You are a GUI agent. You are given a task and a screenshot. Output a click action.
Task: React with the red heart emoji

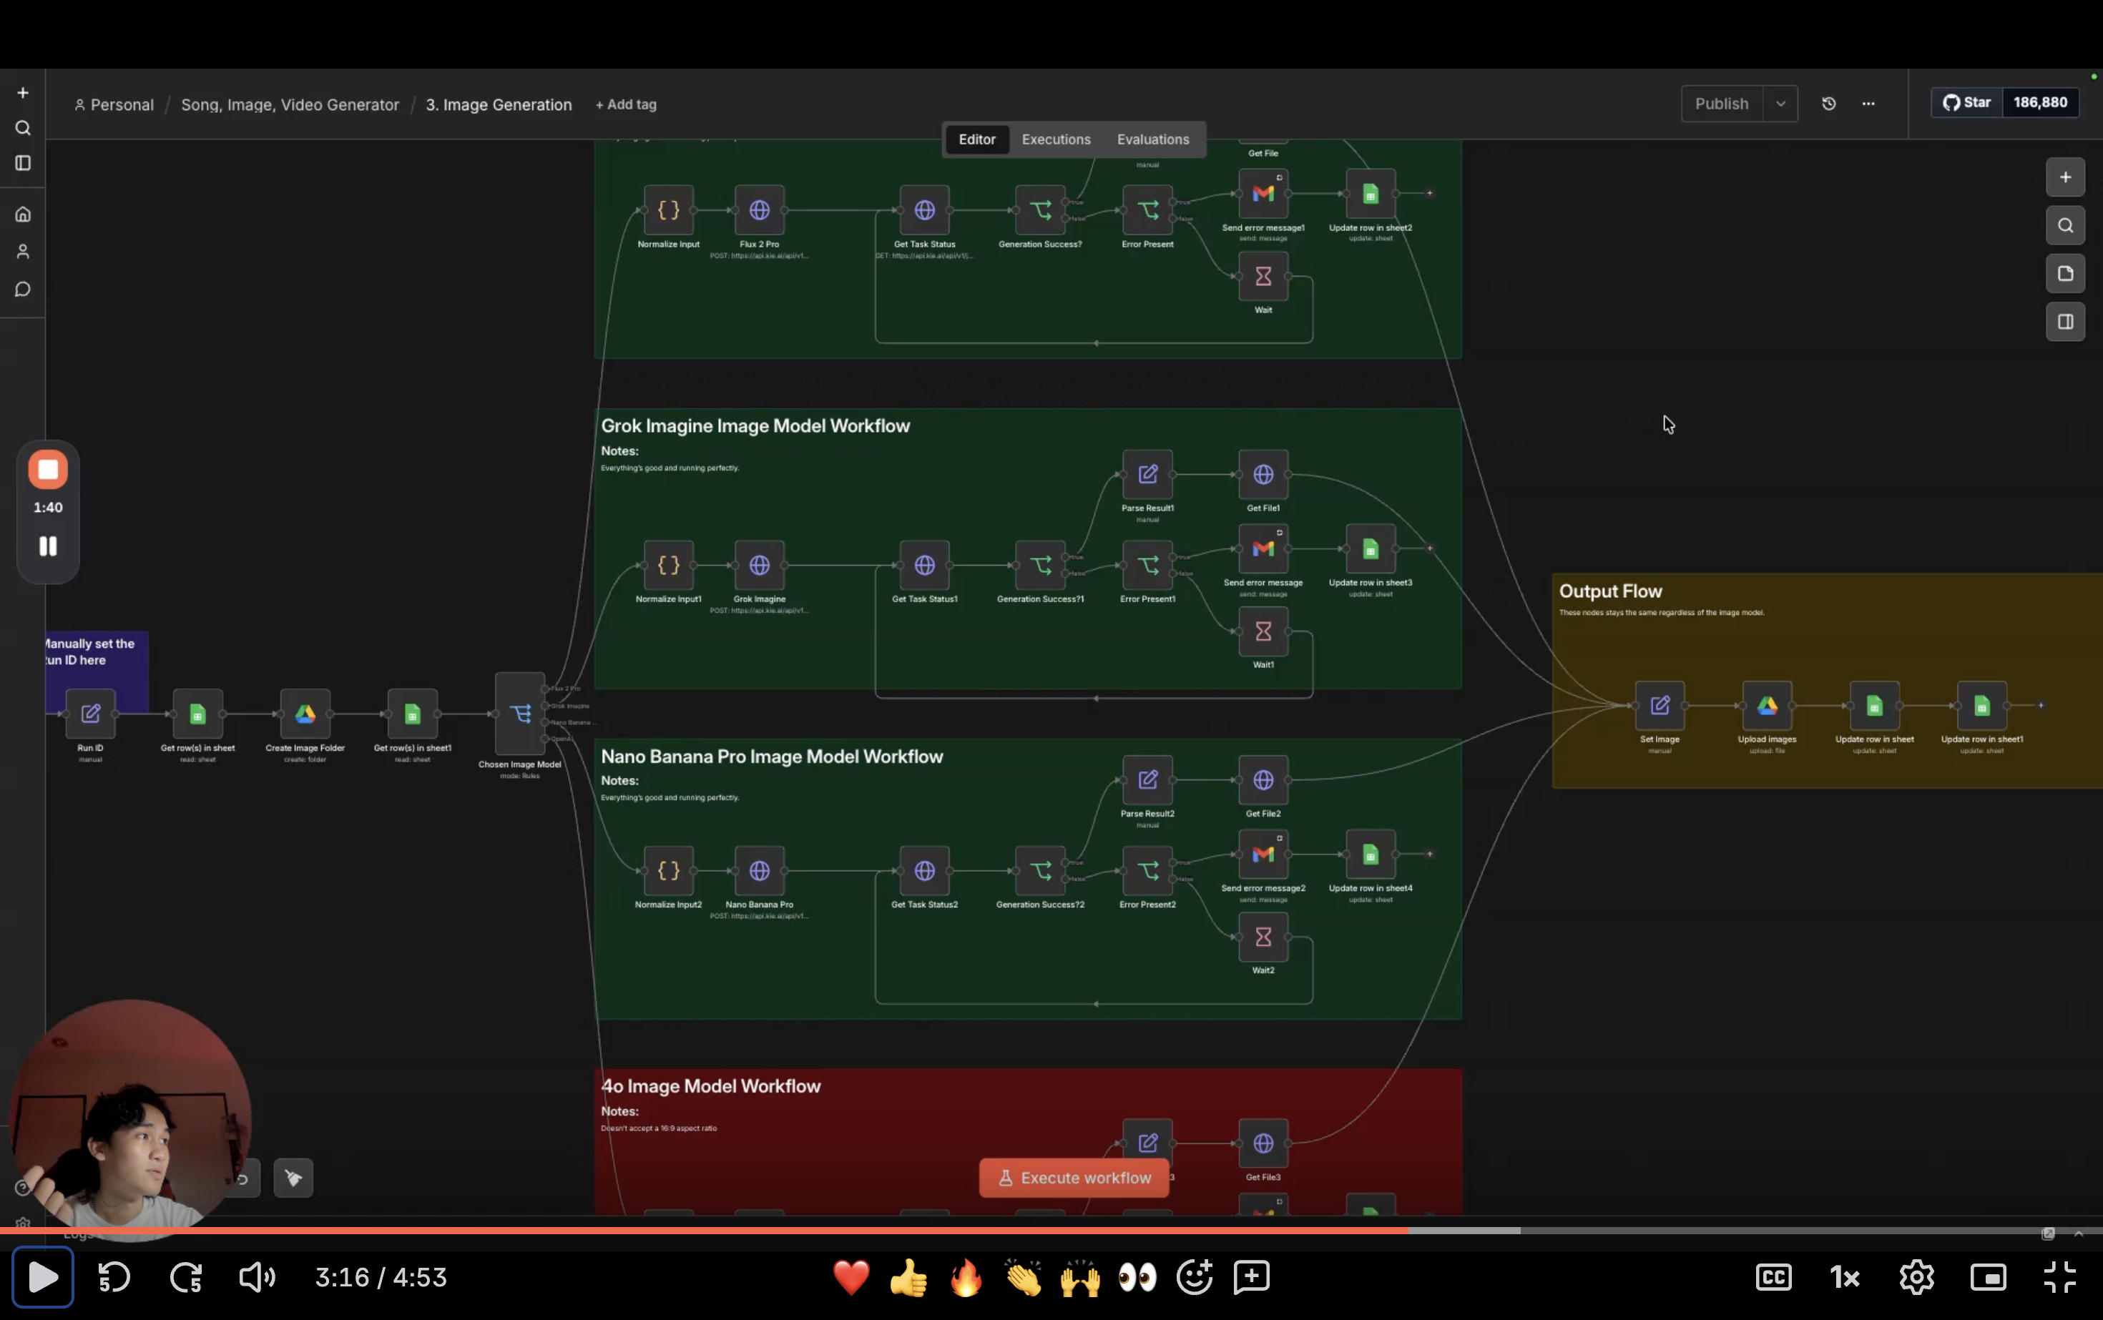click(x=850, y=1277)
